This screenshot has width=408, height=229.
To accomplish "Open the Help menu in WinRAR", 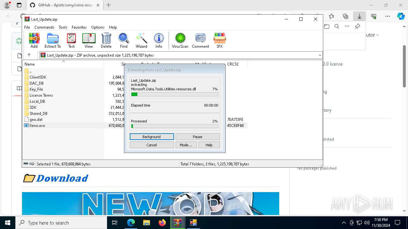I will point(113,27).
